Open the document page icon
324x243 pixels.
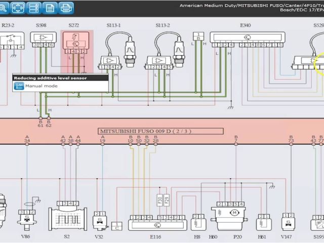[50, 8]
